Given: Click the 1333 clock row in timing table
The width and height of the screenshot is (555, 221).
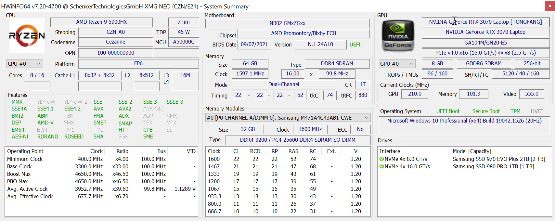Looking at the screenshot, I should (288, 174).
